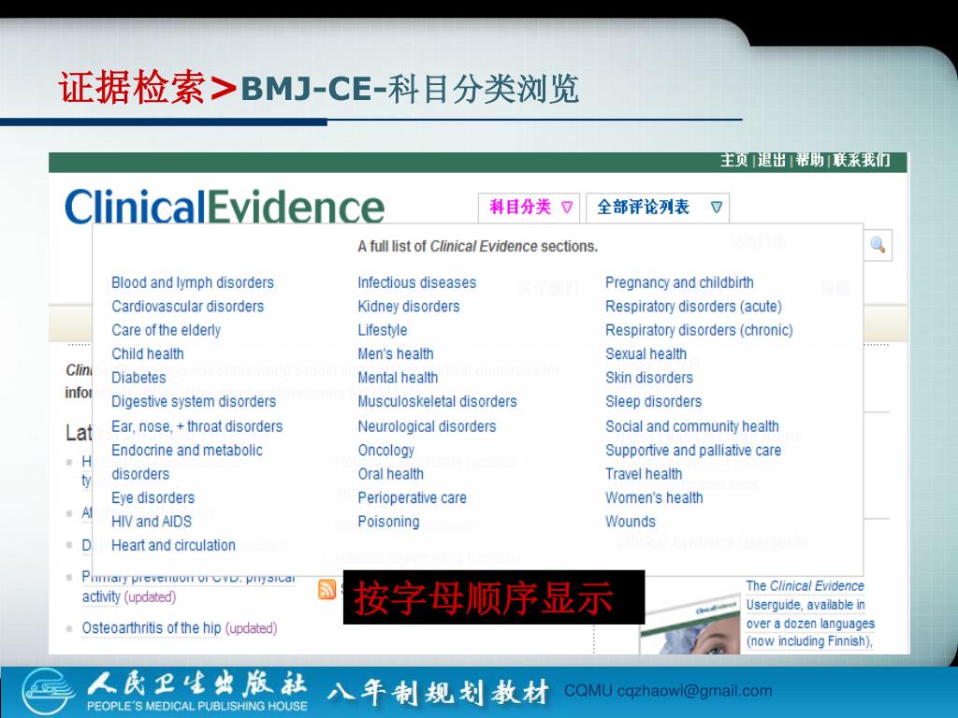Open Ear, nose, + throat disorders
Image resolution: width=958 pixels, height=718 pixels.
point(196,426)
